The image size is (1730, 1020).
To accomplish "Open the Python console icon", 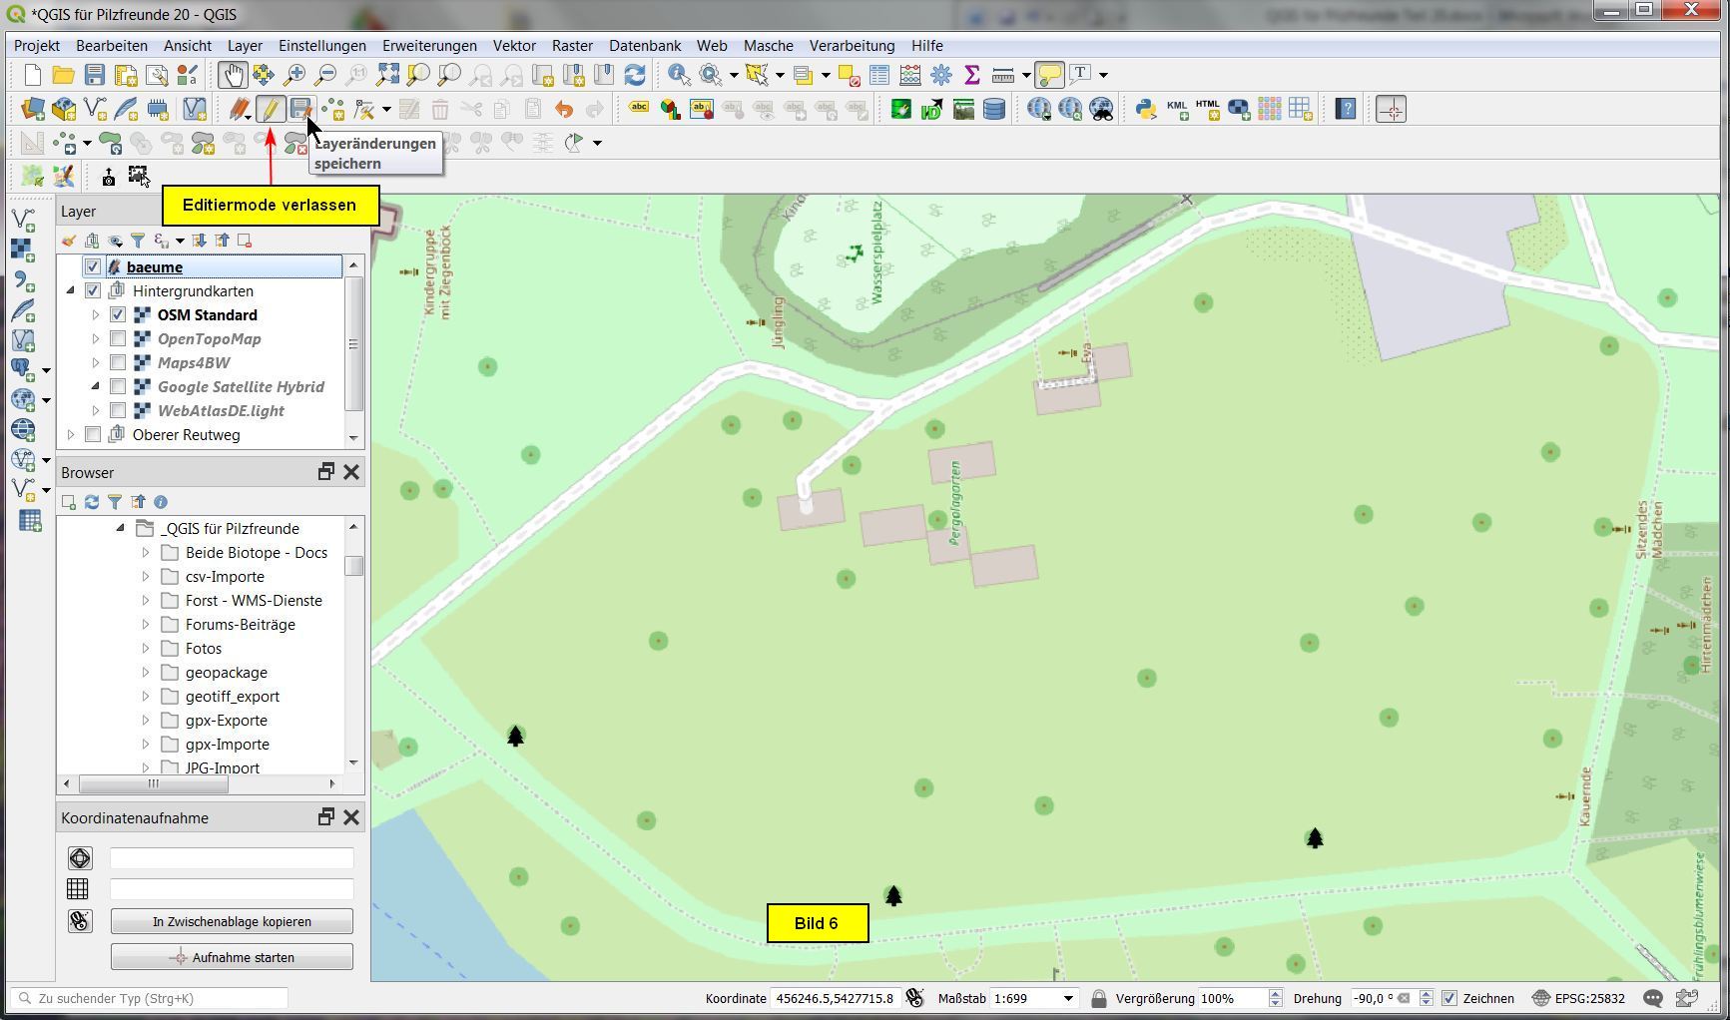I will click(x=1146, y=110).
